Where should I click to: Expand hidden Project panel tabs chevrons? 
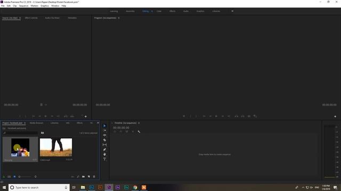point(98,123)
